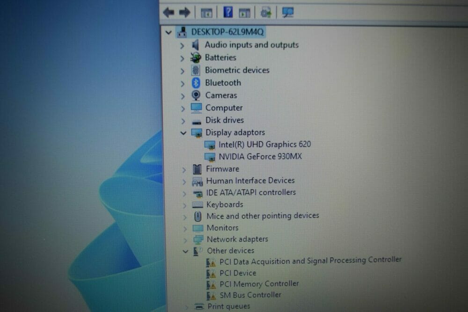Expand the Monitors chevron
Screen dimensions: 468x312
point(185,229)
